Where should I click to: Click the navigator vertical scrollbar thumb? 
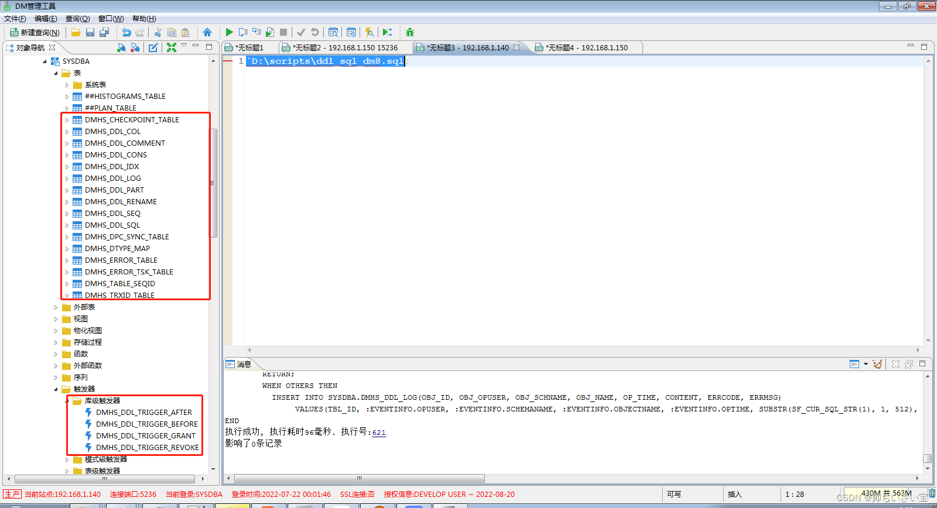tap(213, 183)
